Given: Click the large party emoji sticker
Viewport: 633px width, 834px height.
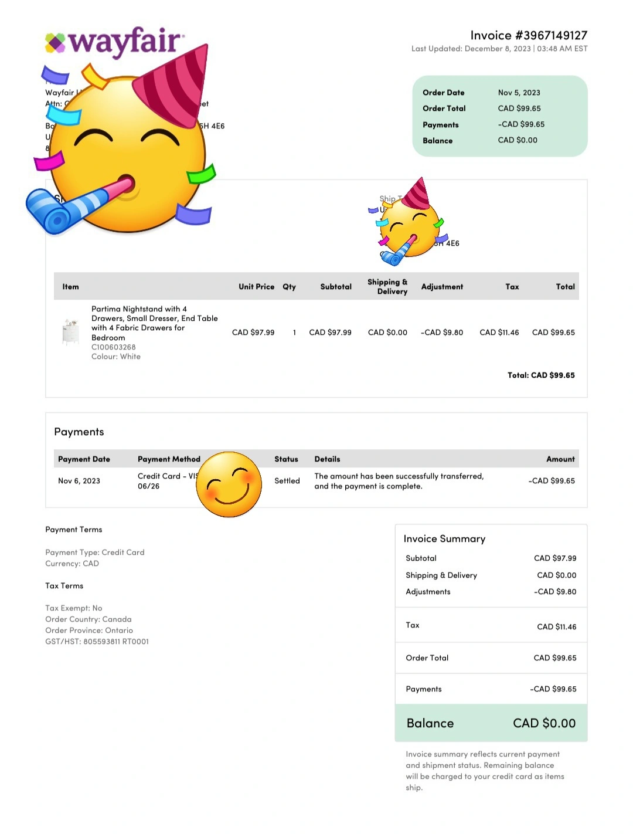Looking at the screenshot, I should [121, 141].
